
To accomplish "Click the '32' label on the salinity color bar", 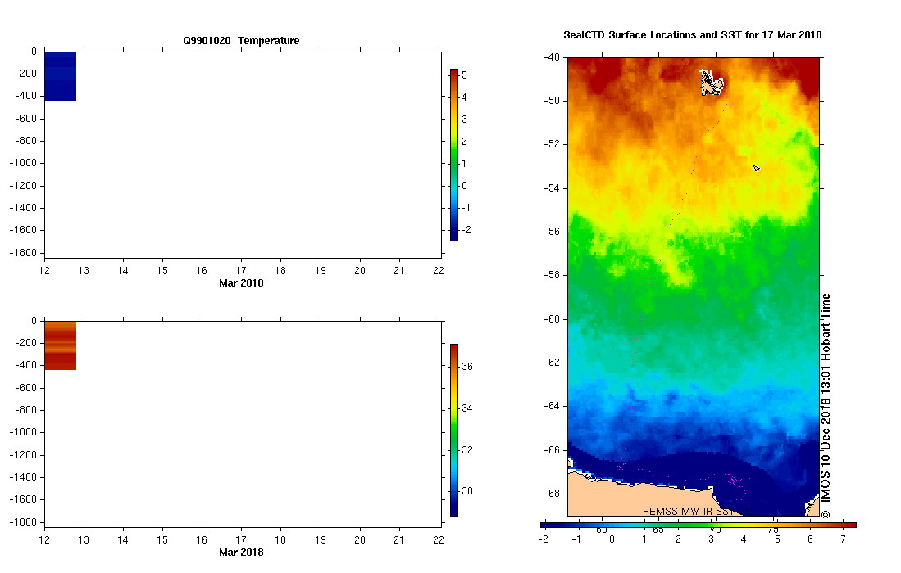I will tap(467, 450).
